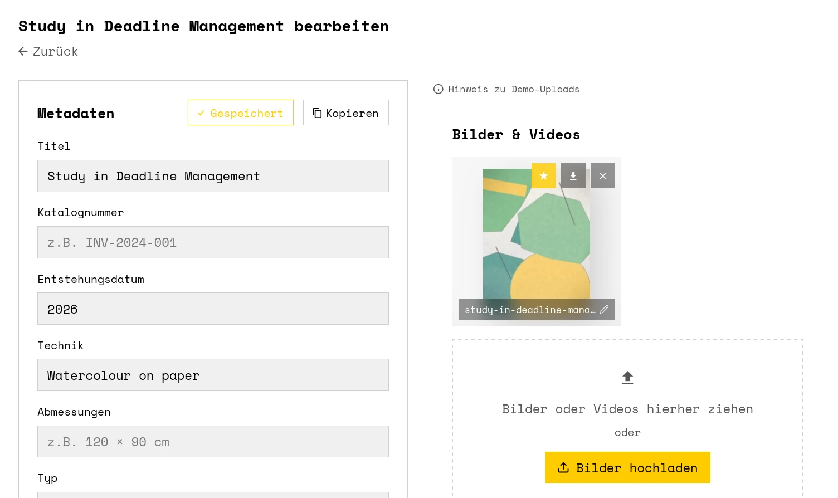Remove the uploaded artwork image

pyautogui.click(x=602, y=175)
